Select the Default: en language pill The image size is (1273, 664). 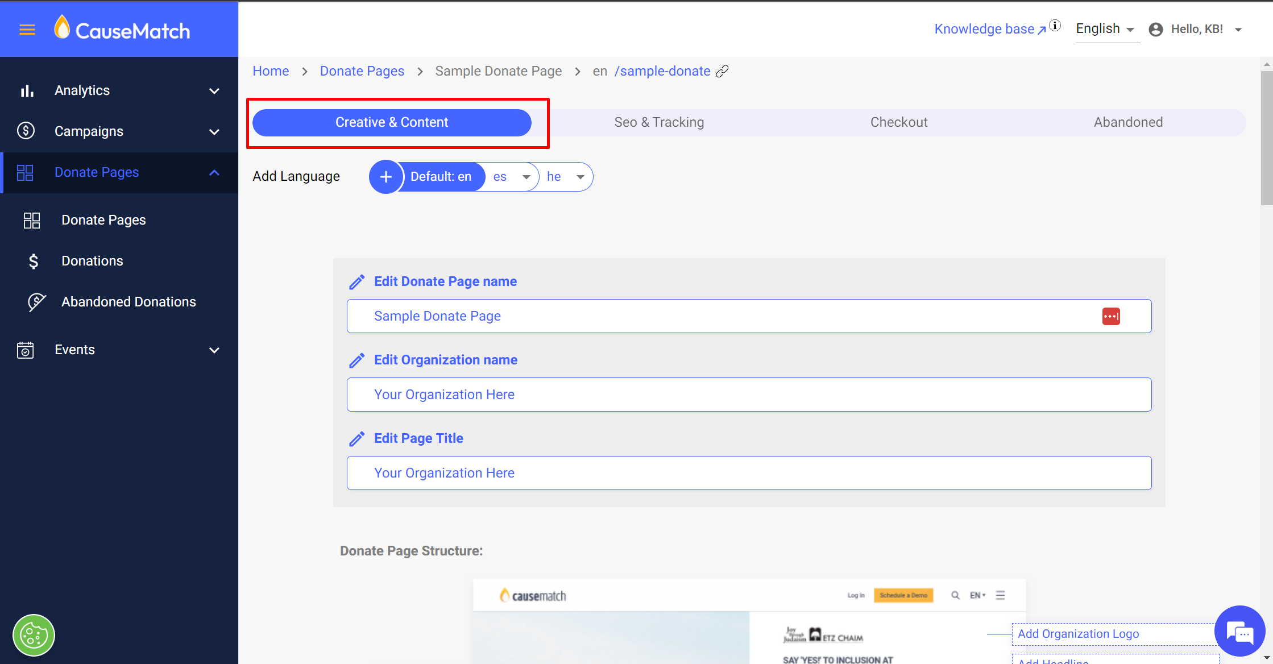(x=441, y=177)
